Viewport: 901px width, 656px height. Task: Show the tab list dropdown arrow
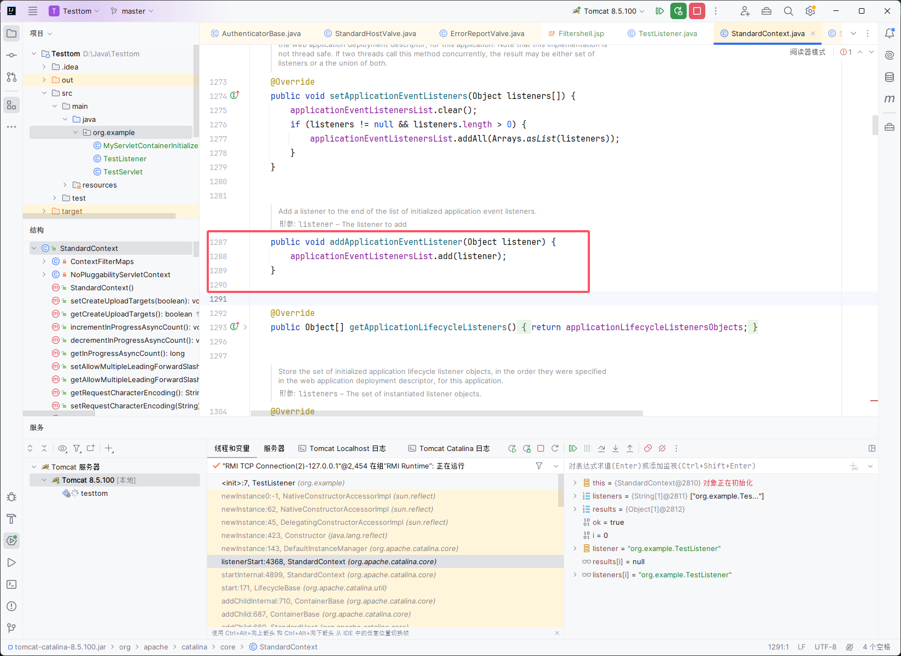pos(853,33)
